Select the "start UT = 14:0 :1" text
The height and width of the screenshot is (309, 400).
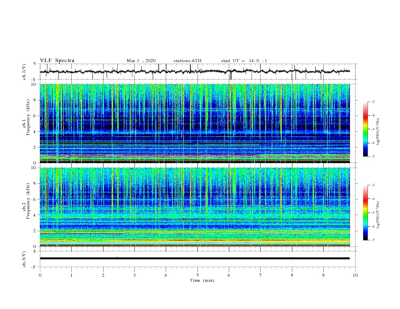[x=244, y=61]
